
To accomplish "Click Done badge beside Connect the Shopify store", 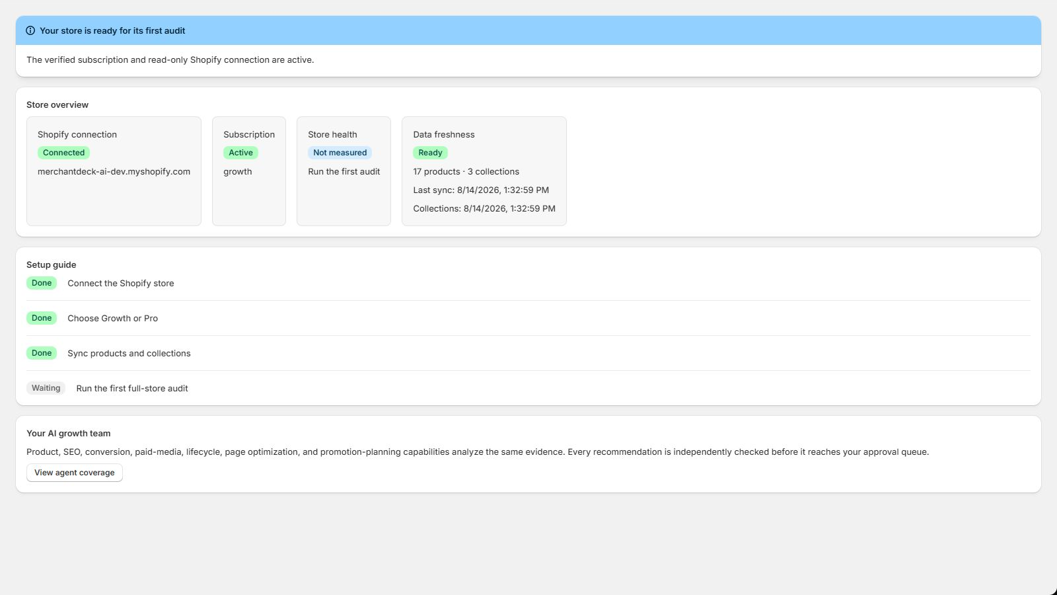I will point(42,283).
